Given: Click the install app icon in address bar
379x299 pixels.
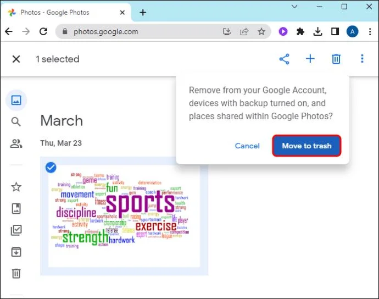Looking at the screenshot, I should 226,31.
